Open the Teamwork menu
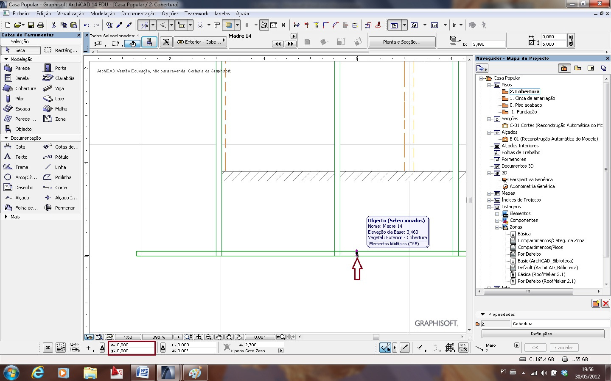611x381 pixels. (x=196, y=14)
